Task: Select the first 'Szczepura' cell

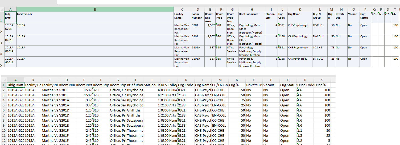Action: click(x=135, y=120)
